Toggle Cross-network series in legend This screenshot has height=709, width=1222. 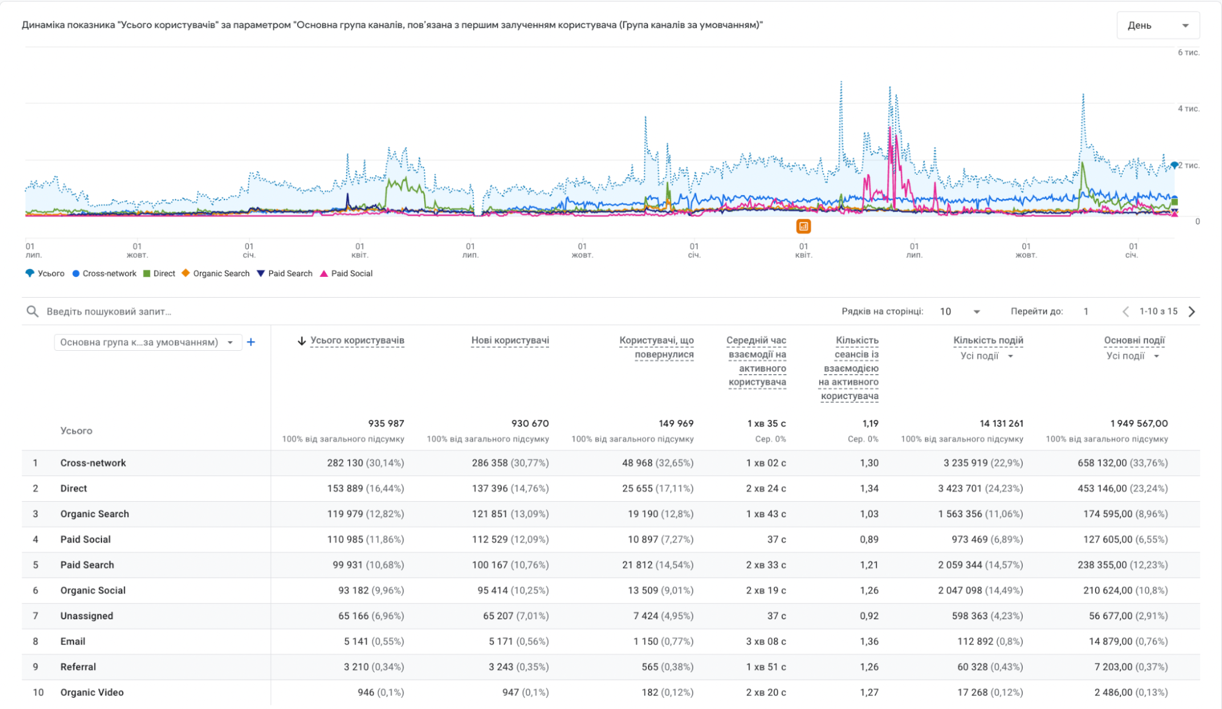pyautogui.click(x=104, y=274)
